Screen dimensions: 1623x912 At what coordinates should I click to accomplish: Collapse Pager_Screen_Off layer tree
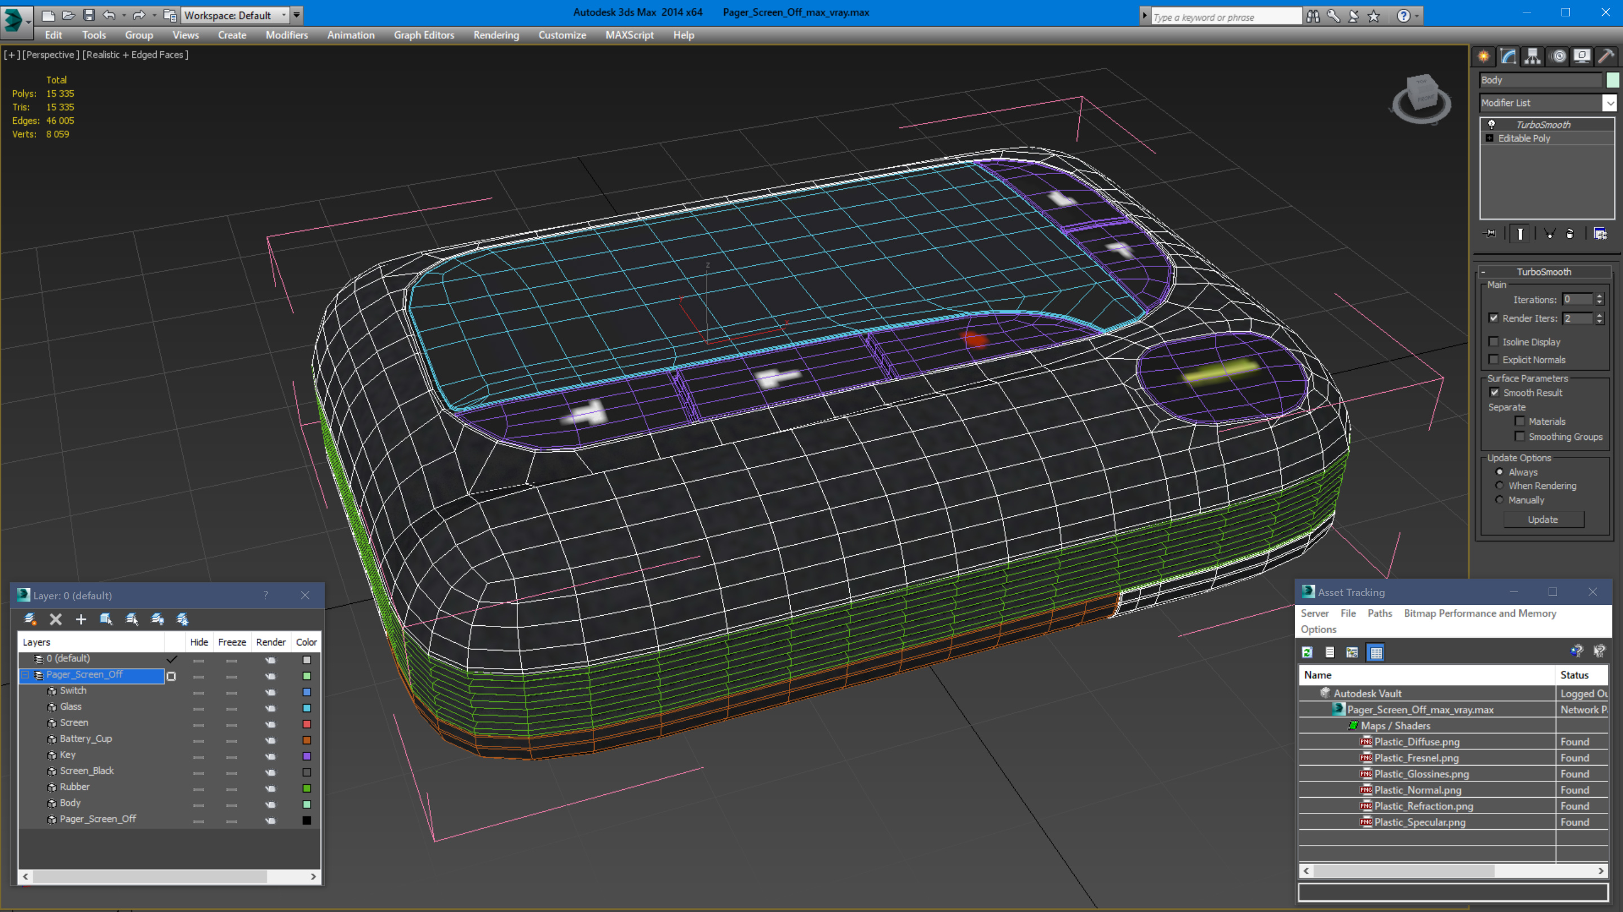coord(26,675)
